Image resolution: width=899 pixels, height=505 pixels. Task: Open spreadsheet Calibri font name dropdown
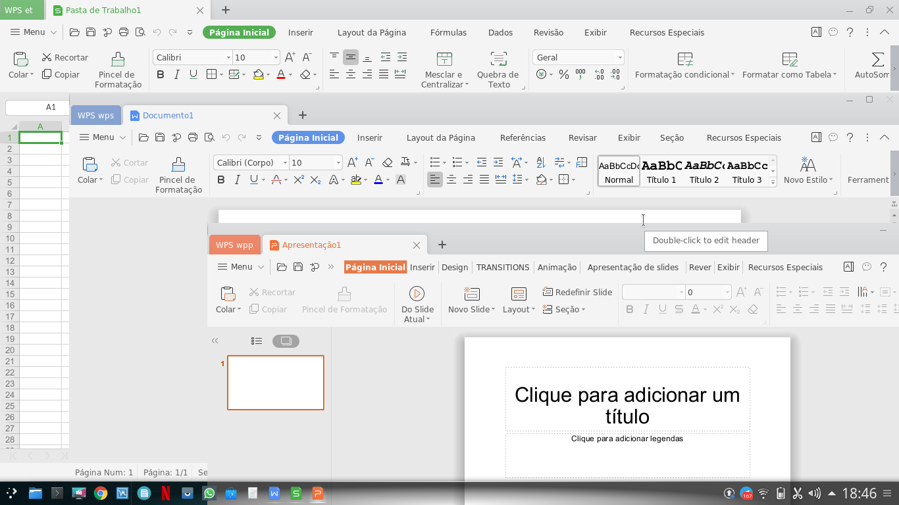click(x=228, y=57)
